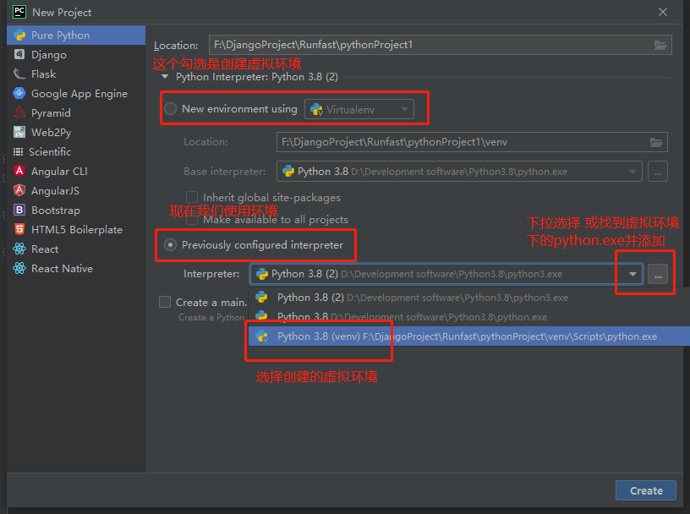Image resolution: width=690 pixels, height=514 pixels.
Task: Close the New Project dialog
Action: [x=663, y=12]
